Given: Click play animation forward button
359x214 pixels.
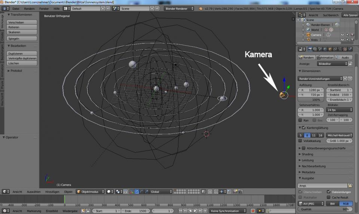Looking at the screenshot, I should pyautogui.click(x=195, y=211).
